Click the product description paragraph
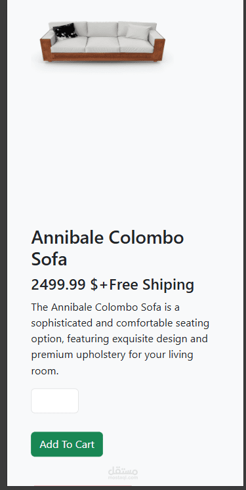 coord(120,339)
